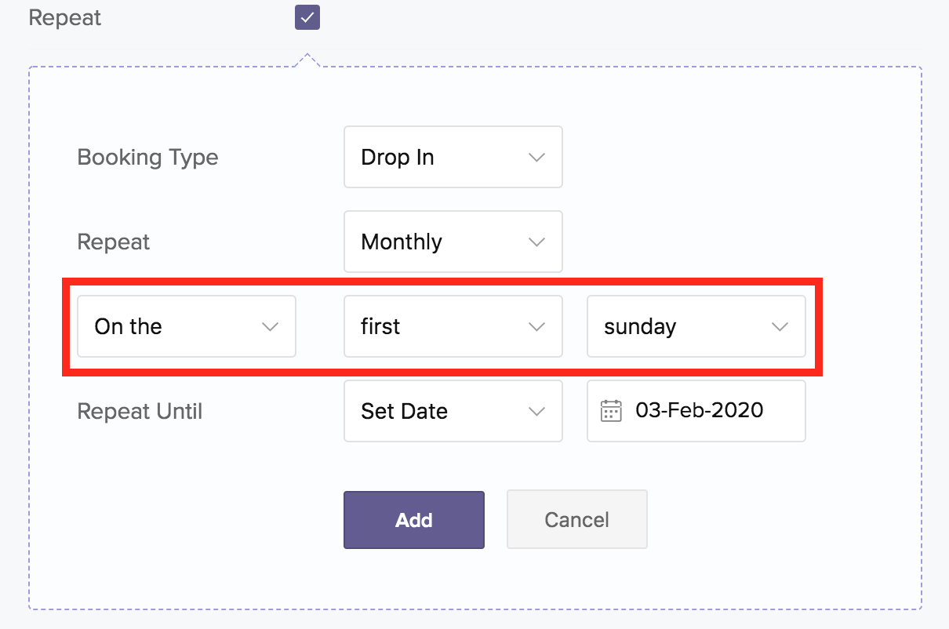Open the 'first' ordinal dropdown

(453, 326)
